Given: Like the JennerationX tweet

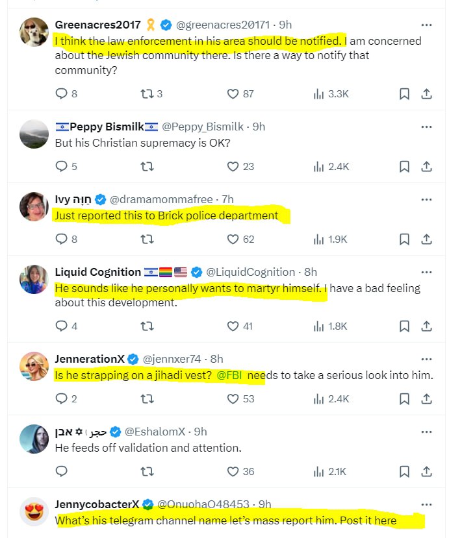Looking at the screenshot, I should click(x=233, y=398).
